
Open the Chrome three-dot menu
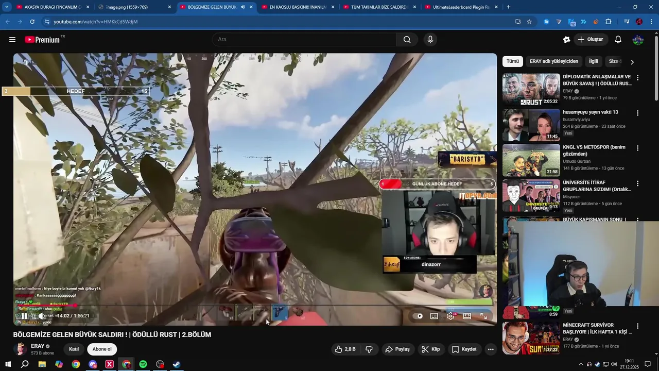click(x=651, y=22)
